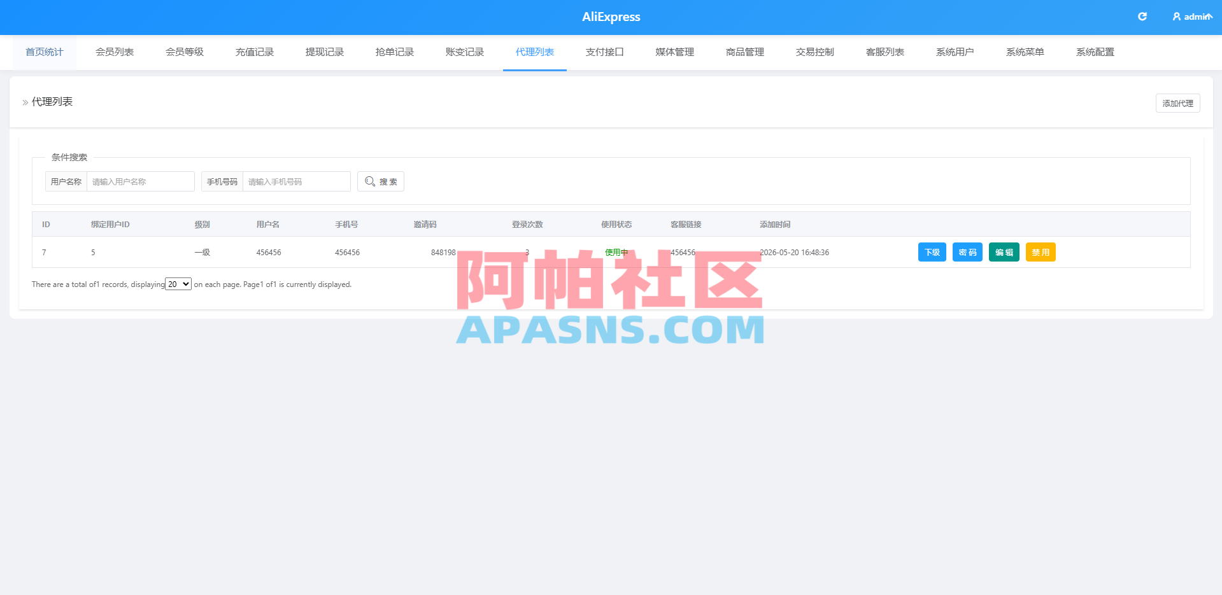Viewport: 1222px width, 595px height.
Task: Click the AliExpress title in header
Action: click(611, 17)
